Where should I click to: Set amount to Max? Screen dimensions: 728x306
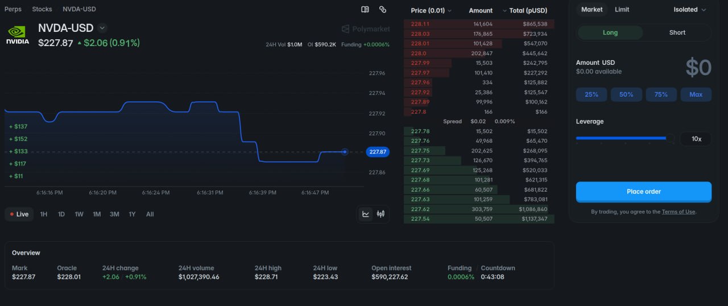[696, 94]
